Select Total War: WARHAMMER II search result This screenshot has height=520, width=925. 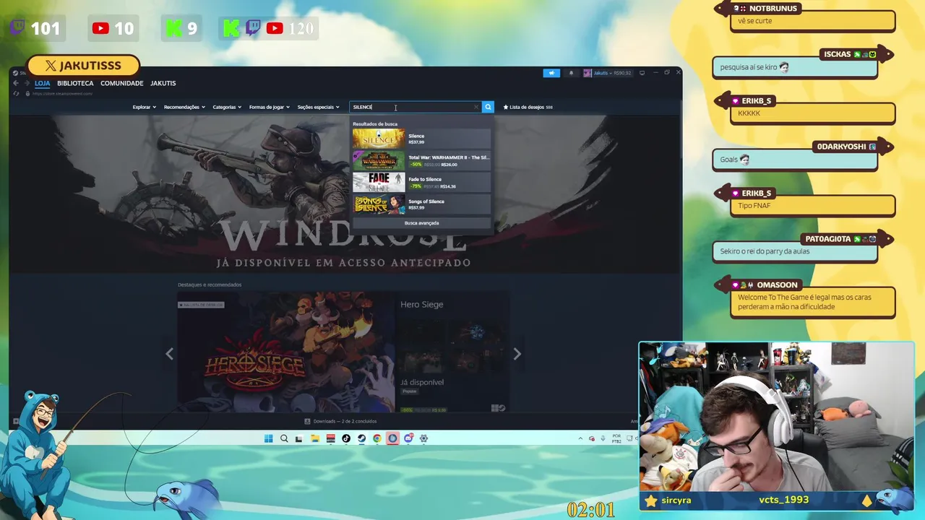tap(421, 160)
